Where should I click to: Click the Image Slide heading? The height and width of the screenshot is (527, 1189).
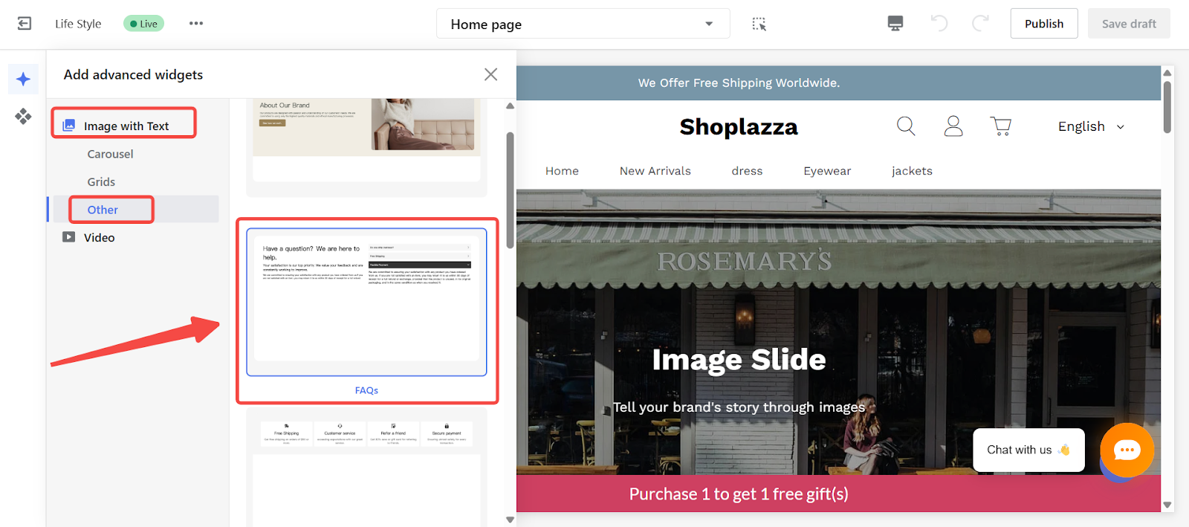(739, 360)
